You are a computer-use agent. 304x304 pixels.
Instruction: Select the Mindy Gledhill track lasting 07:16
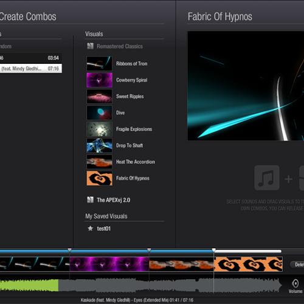coord(31,69)
